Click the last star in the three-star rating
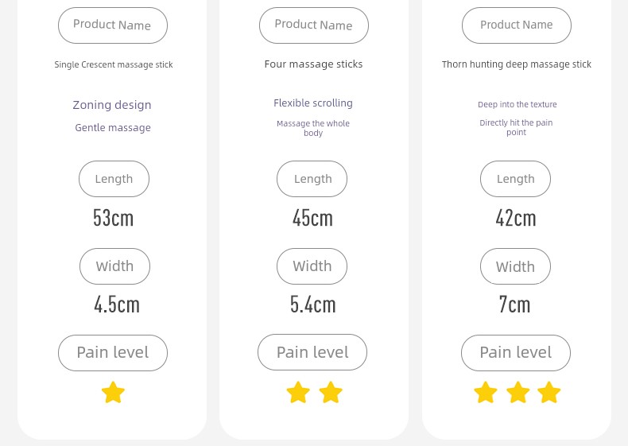This screenshot has height=446, width=628. pos(549,392)
